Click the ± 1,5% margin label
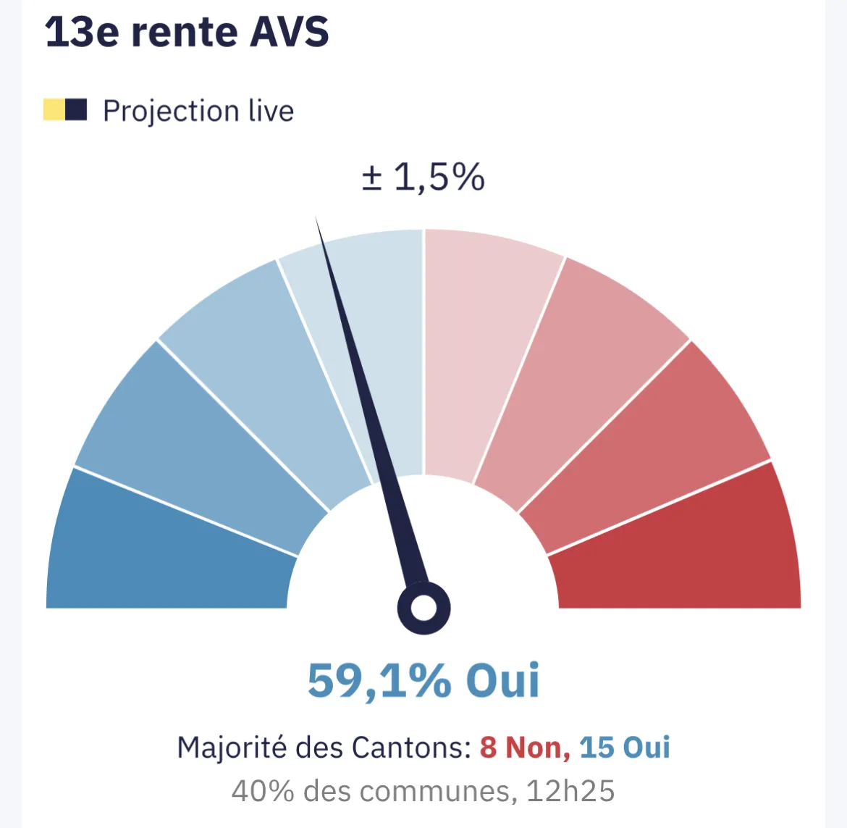The image size is (847, 828). tap(423, 177)
